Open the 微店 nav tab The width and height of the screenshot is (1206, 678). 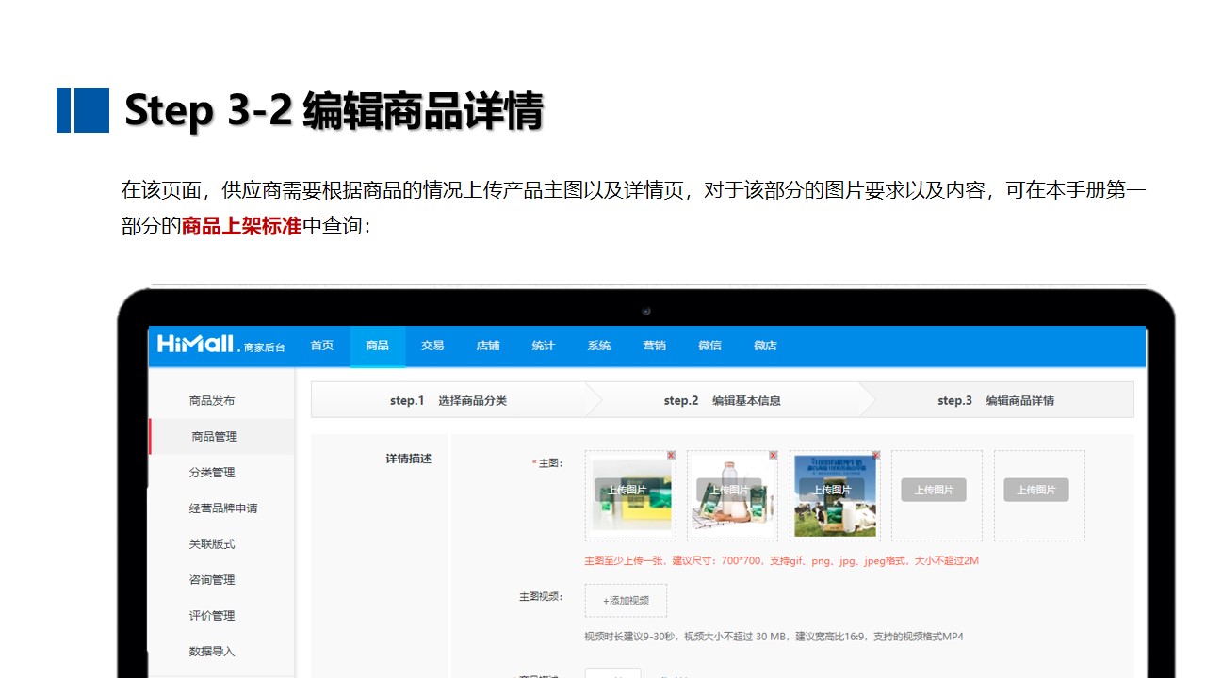[x=766, y=346]
